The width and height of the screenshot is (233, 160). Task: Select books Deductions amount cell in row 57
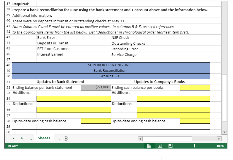point(195,115)
